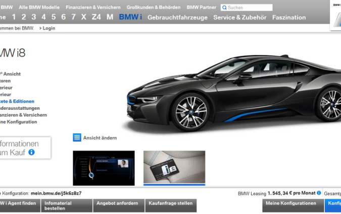Open Großkunden & Behörden link

click(154, 8)
